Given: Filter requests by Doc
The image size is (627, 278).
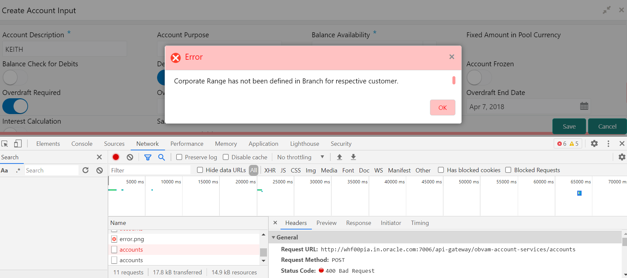Looking at the screenshot, I should (x=364, y=170).
